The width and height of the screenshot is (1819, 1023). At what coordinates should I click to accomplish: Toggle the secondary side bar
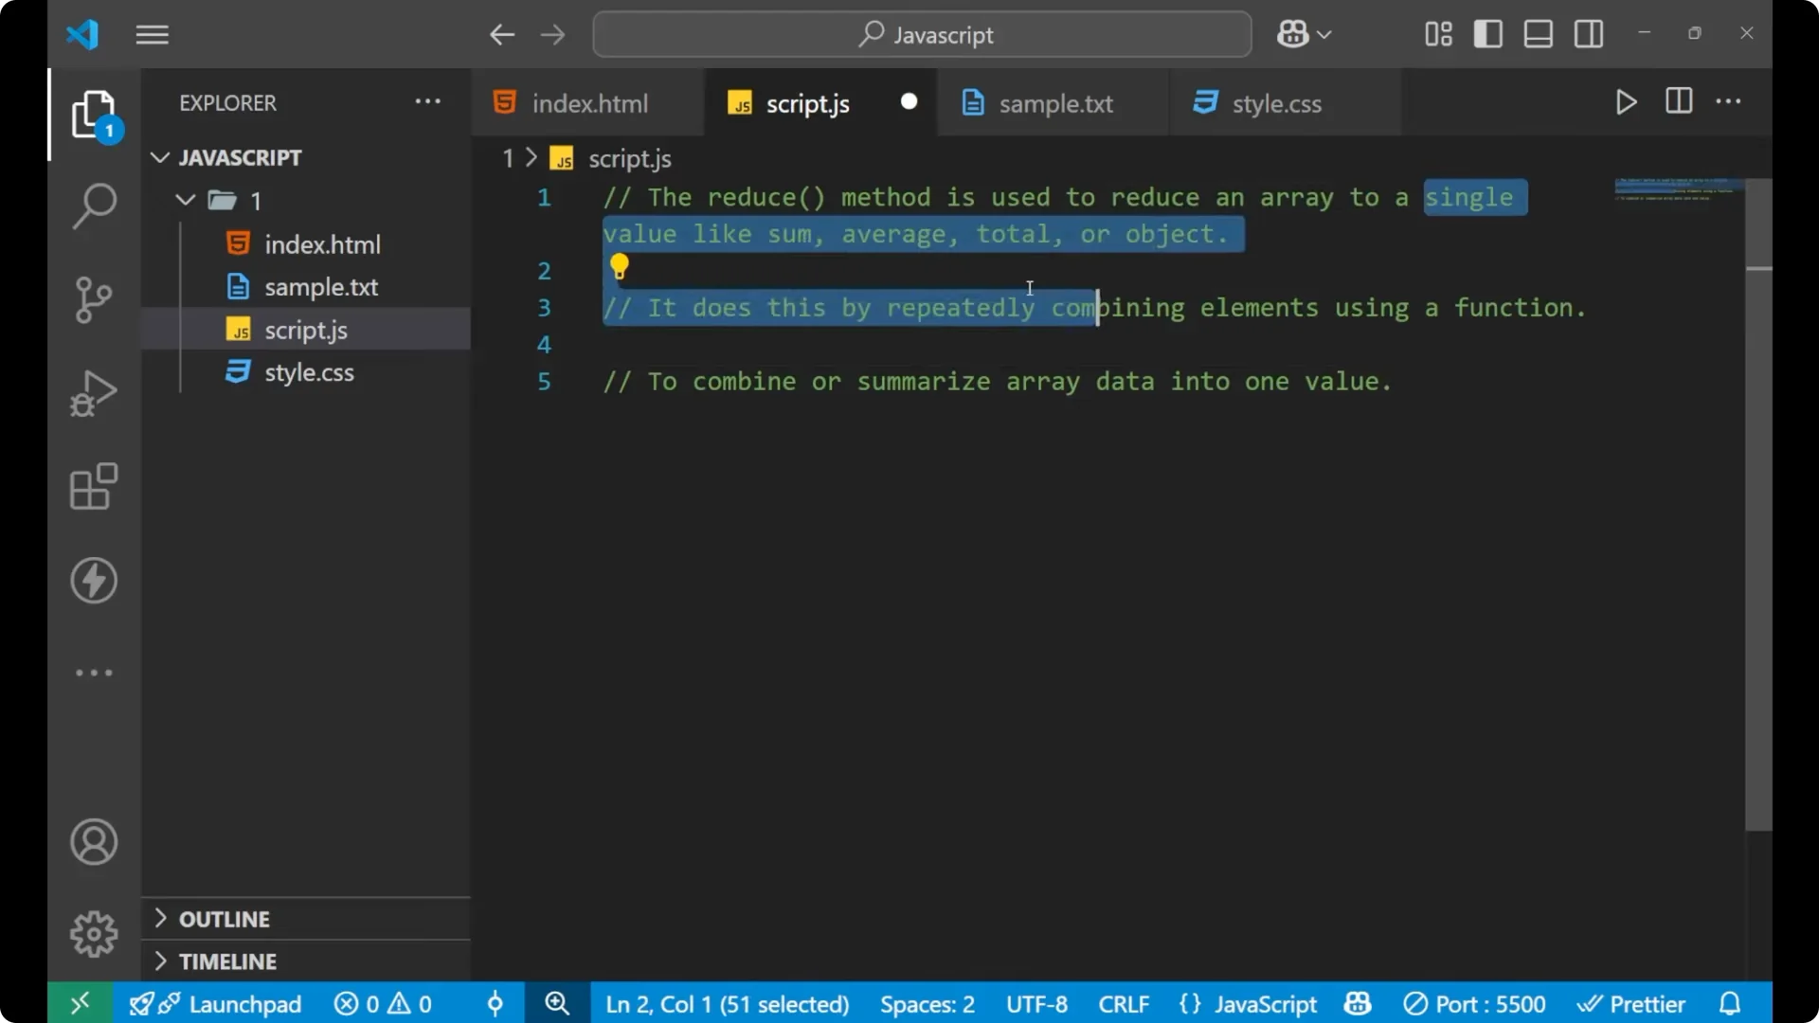point(1588,33)
